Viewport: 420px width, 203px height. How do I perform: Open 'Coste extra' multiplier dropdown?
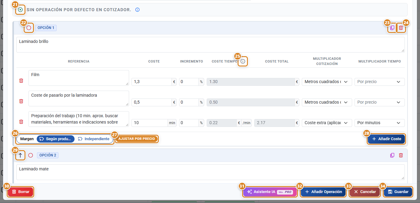(327, 123)
